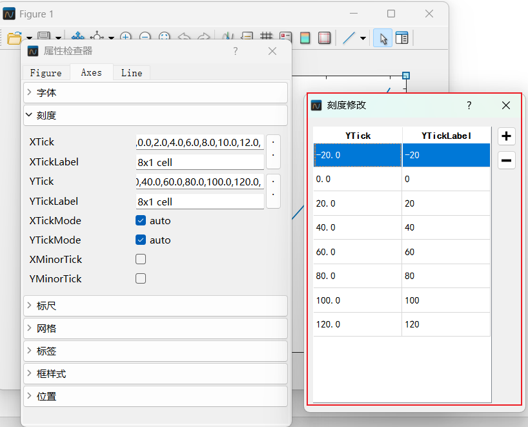Click the redo arrow icon
The width and height of the screenshot is (528, 427).
203,36
